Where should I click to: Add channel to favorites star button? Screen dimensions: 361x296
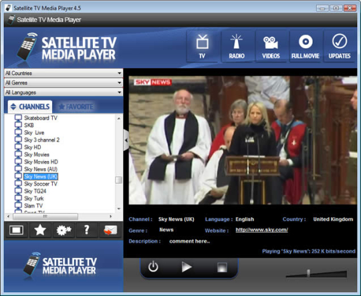(40, 230)
